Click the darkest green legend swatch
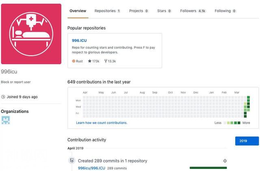 click(x=239, y=123)
